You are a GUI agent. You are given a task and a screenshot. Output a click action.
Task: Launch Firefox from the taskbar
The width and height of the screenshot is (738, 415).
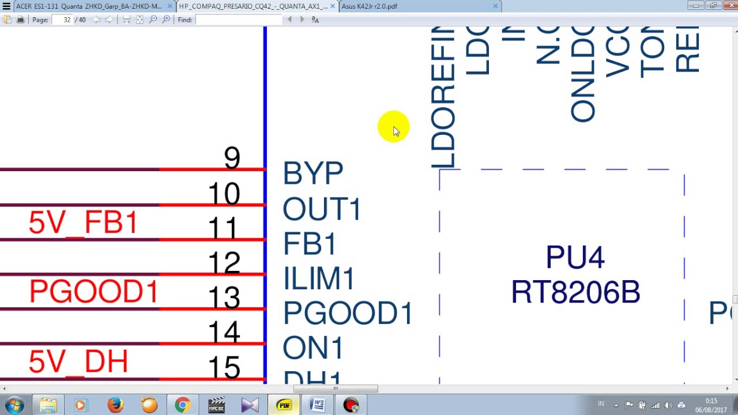tap(115, 405)
